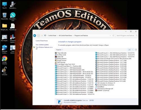Select the Morphs_De folder on desktop
Screen dimensions: 141x110
pyautogui.click(x=5, y=27)
